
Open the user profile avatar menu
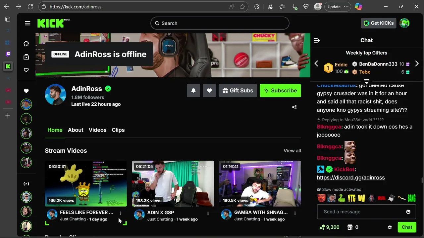pos(404,23)
